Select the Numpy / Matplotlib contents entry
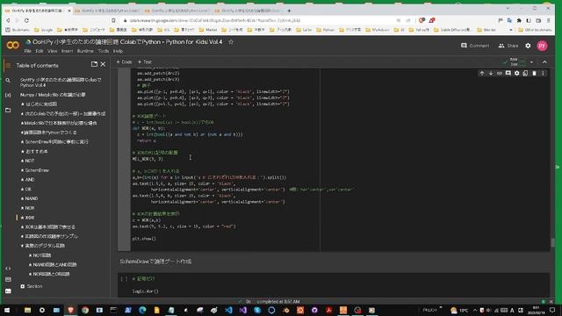 53,95
